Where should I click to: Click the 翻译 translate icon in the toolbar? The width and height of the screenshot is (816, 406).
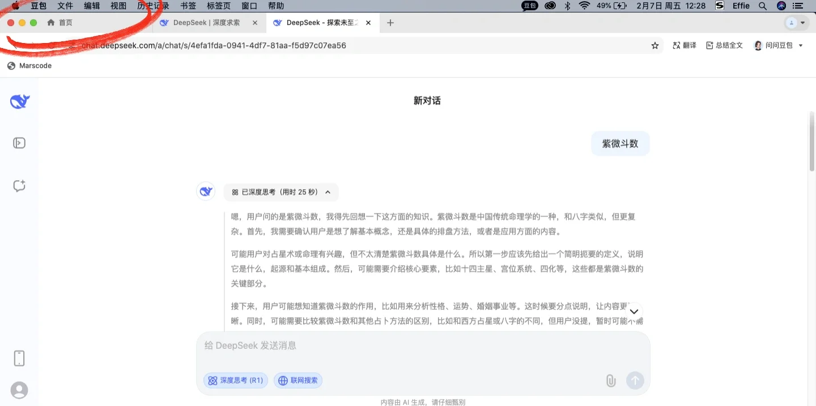(684, 45)
